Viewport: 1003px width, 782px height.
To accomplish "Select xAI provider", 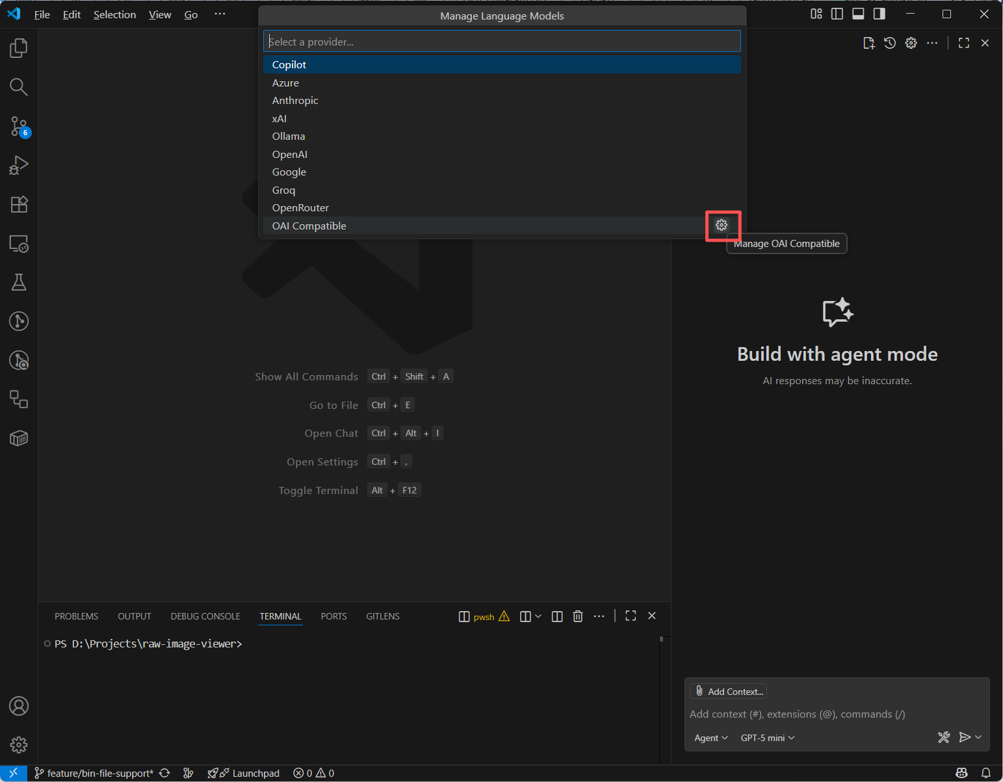I will 502,118.
